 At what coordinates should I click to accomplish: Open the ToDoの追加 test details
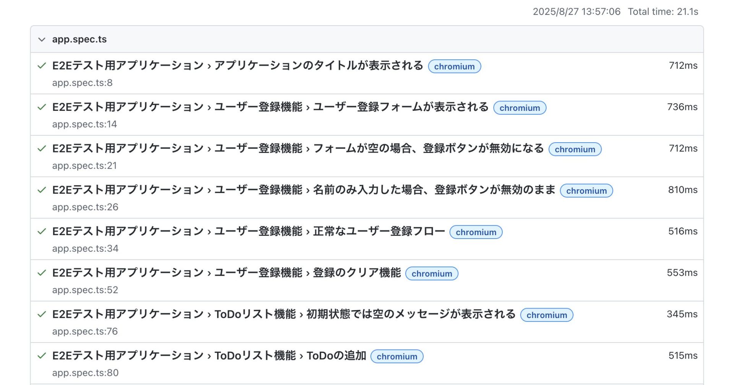click(x=209, y=356)
